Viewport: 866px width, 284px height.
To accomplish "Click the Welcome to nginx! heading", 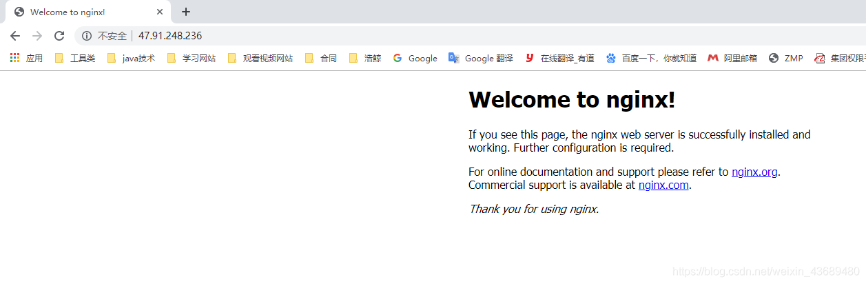I will coord(572,100).
